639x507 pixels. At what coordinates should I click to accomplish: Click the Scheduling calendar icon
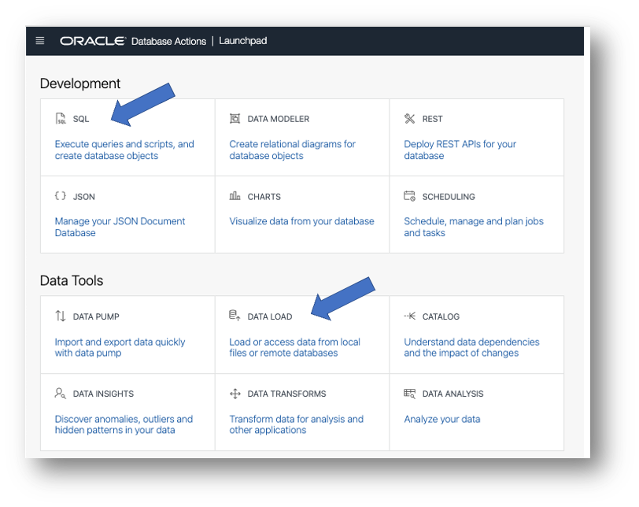click(x=411, y=196)
